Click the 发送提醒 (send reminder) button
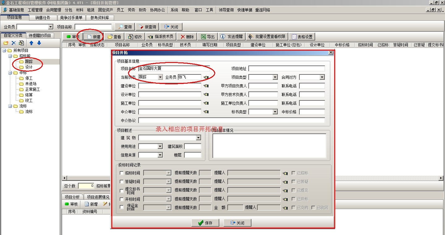This screenshot has width=445, height=235. click(232, 37)
